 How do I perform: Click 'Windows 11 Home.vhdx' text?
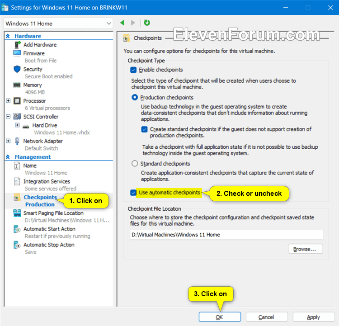coord(62,132)
